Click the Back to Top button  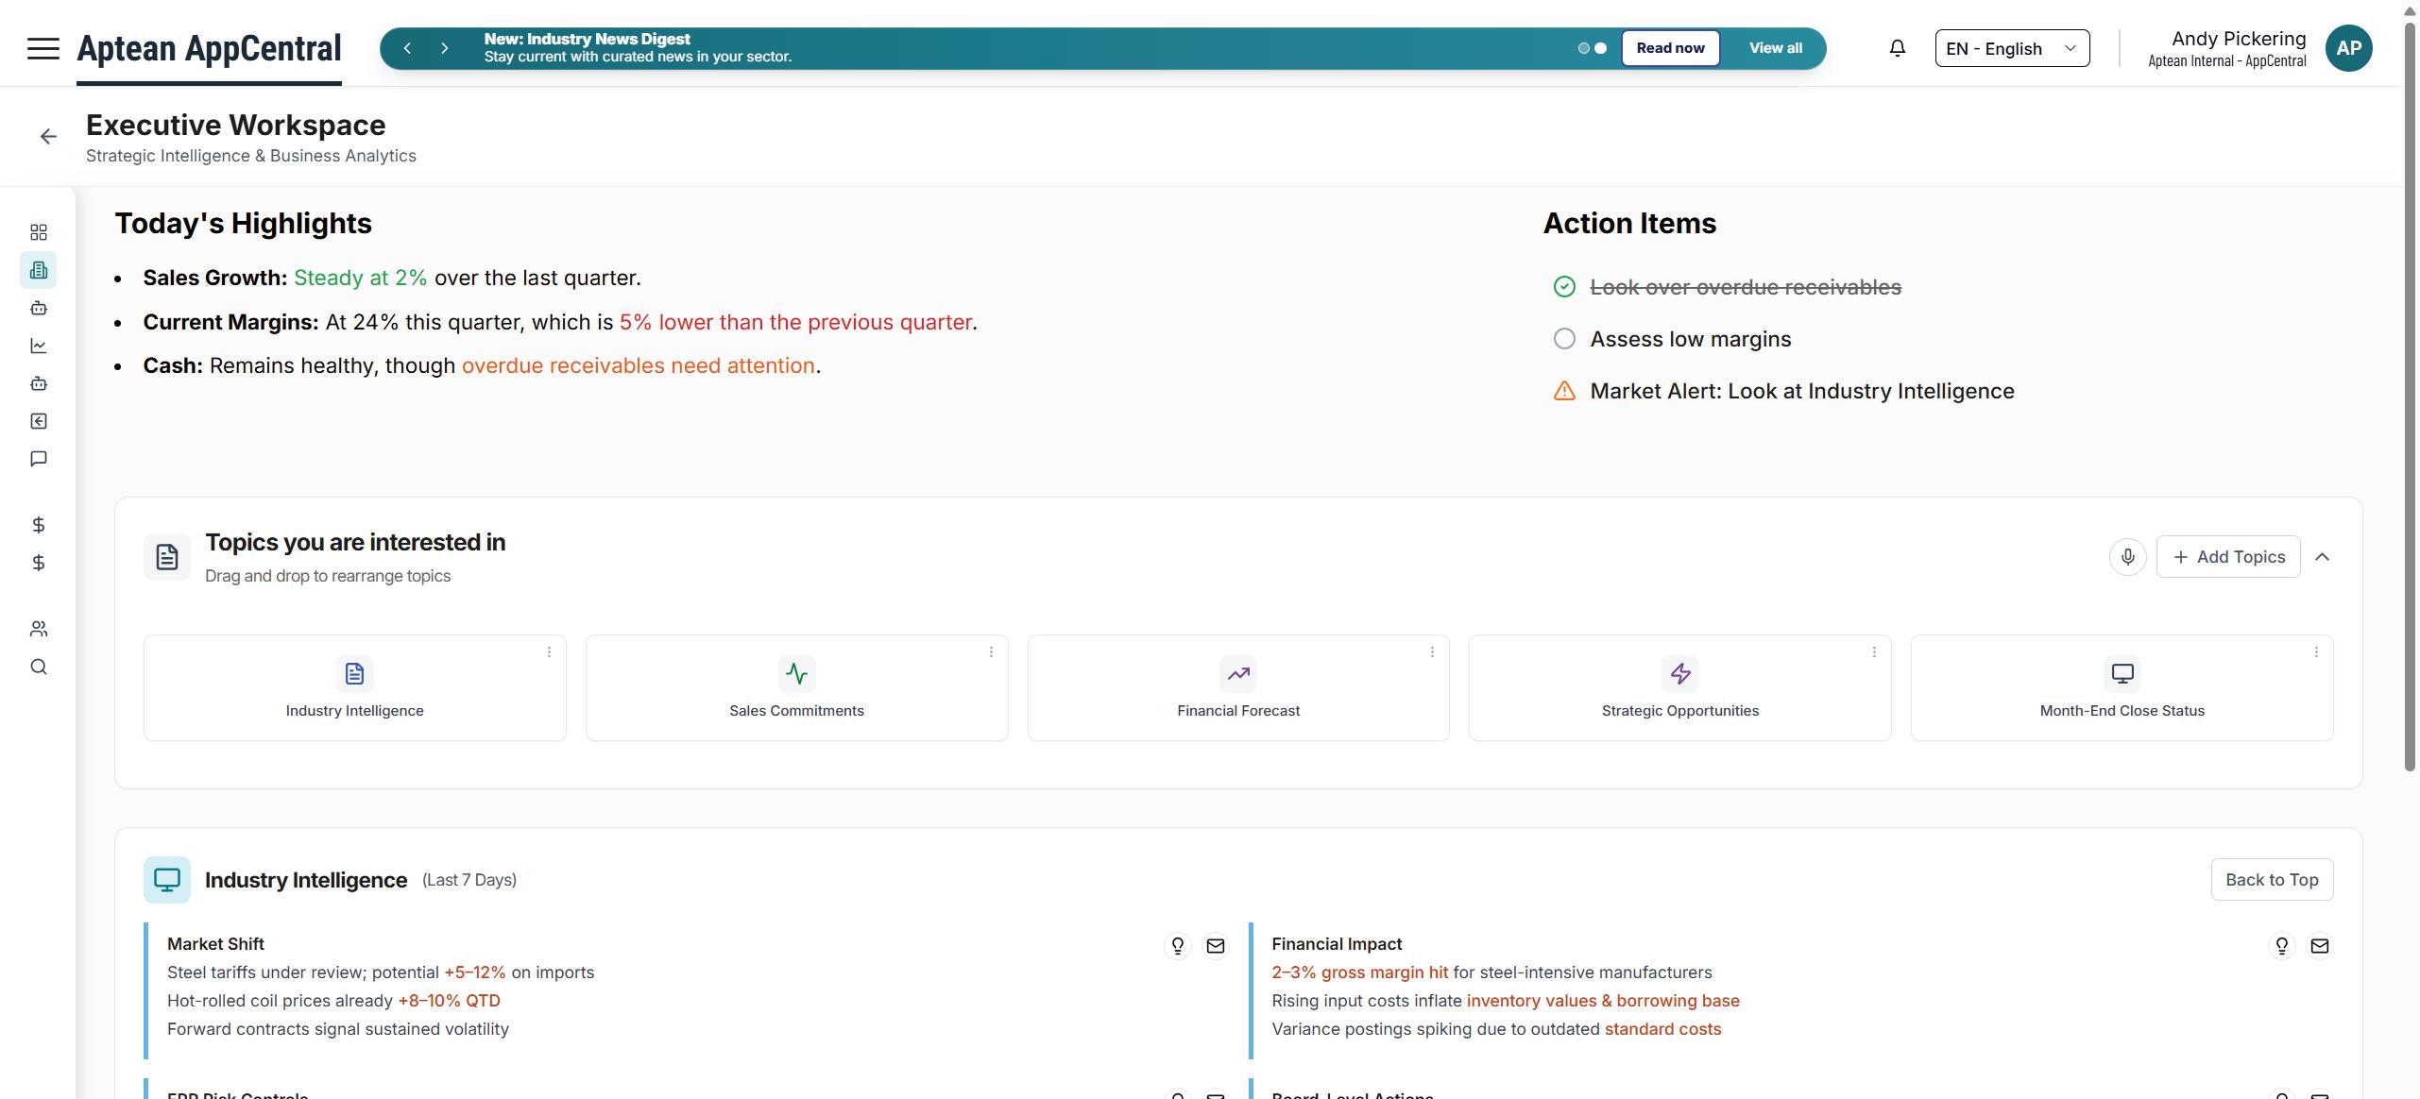click(2271, 880)
